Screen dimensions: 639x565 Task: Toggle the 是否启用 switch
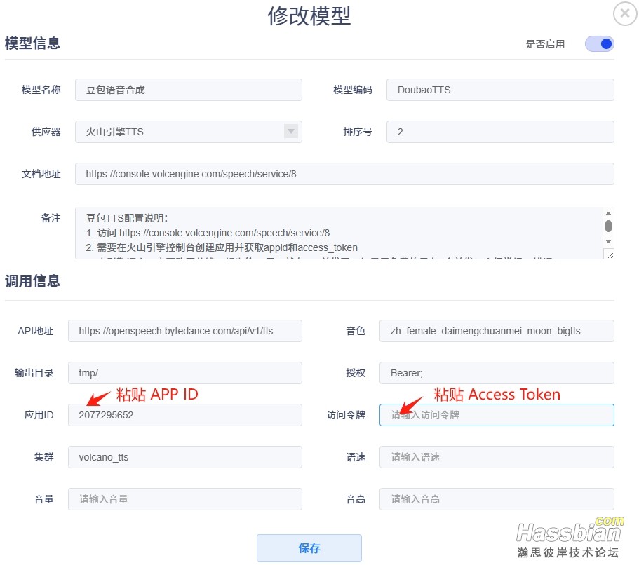click(599, 44)
